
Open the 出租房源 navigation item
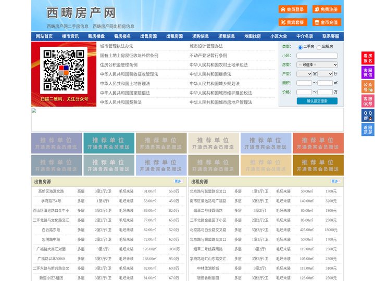tap(174, 36)
